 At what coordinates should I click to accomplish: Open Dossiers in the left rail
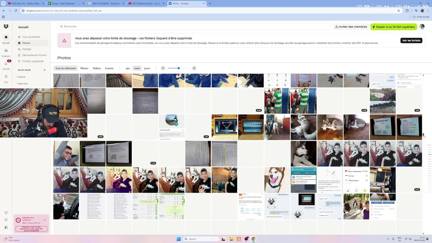(6, 51)
